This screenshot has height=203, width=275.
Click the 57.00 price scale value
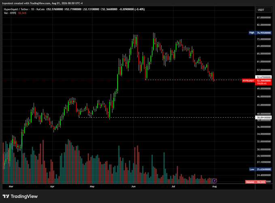tap(264, 70)
